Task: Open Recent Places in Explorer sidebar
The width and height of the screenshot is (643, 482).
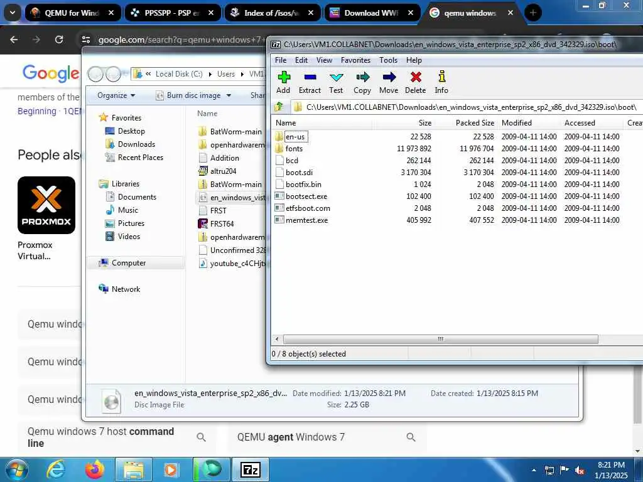Action: pyautogui.click(x=140, y=157)
